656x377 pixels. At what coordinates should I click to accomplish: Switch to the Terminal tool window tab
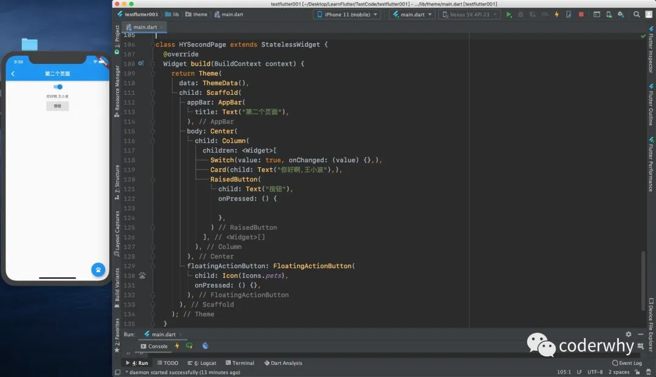point(240,363)
